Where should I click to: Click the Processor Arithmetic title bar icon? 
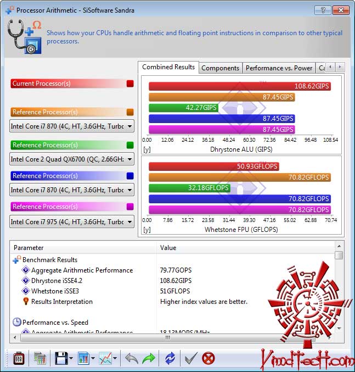[x=10, y=10]
